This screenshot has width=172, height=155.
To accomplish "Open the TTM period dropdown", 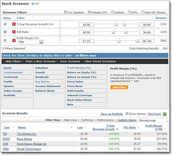I will coord(30,42).
